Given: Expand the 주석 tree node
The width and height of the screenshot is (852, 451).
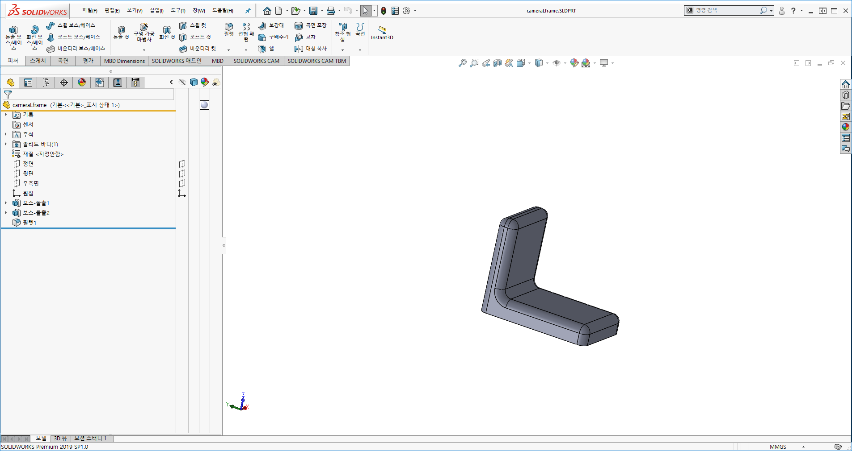Looking at the screenshot, I should point(6,134).
